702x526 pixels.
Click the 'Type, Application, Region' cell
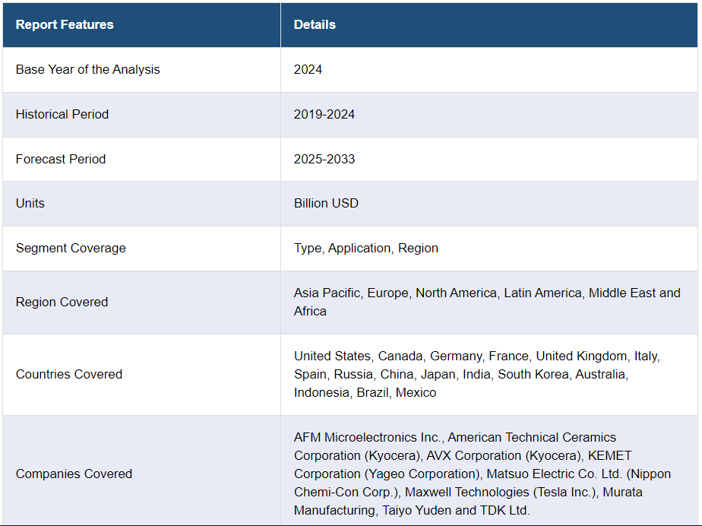click(489, 249)
